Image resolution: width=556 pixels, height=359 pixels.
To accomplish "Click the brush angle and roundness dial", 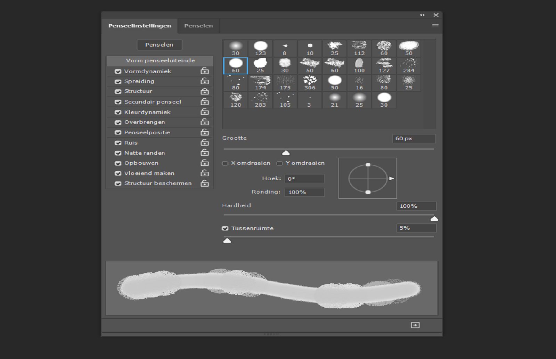I will click(x=368, y=178).
